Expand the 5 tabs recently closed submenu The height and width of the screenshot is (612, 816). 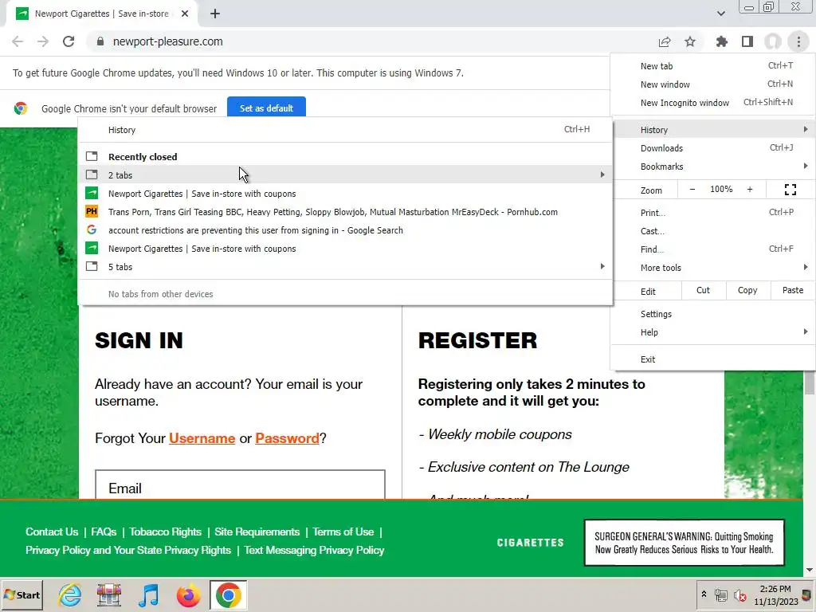(x=345, y=266)
